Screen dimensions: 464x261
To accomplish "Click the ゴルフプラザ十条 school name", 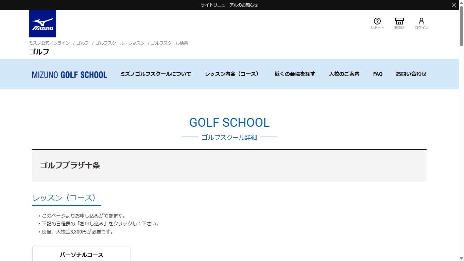I will [70, 166].
